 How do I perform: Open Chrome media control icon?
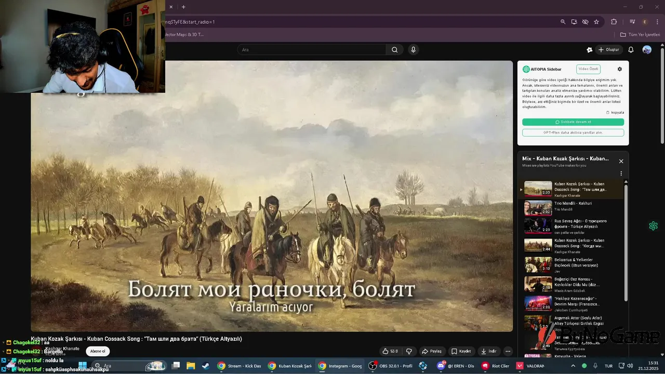click(632, 22)
